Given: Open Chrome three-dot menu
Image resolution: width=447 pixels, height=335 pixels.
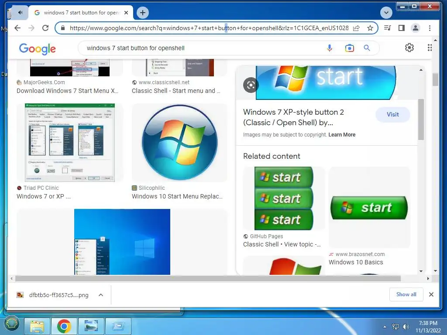Looking at the screenshot, I should (x=430, y=28).
